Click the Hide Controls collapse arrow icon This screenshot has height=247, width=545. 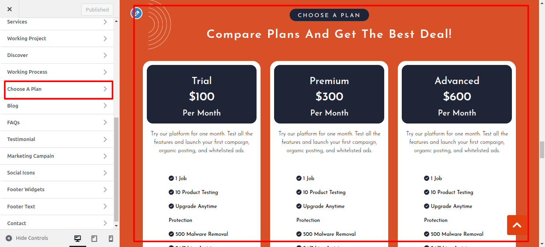9,238
